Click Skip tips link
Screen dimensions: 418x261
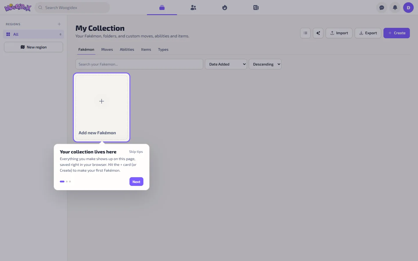(x=136, y=152)
